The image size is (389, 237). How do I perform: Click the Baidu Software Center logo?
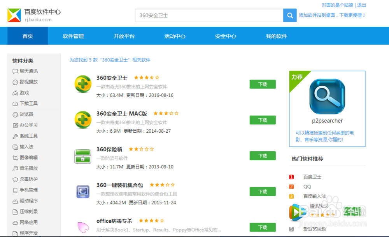click(14, 16)
